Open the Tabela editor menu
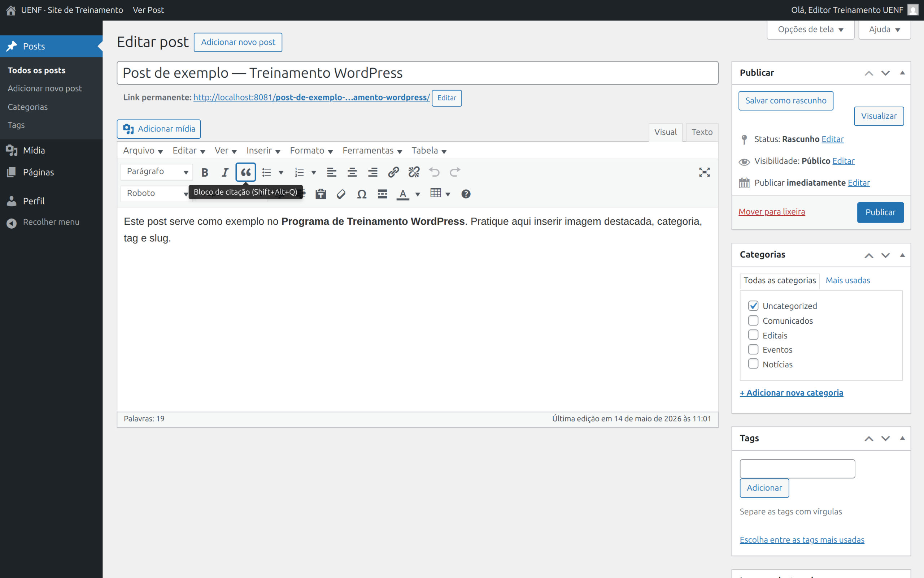 [x=429, y=151]
